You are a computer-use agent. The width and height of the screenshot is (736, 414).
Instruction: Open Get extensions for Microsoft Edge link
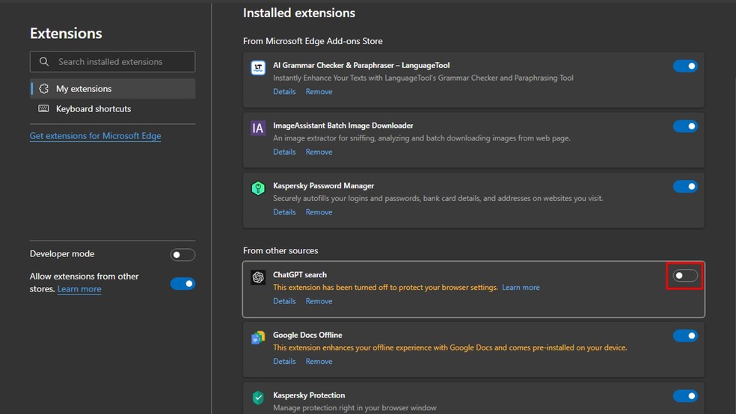point(95,136)
